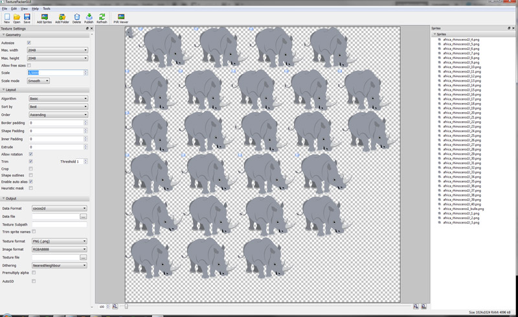Save the project using the Save icon
Viewport: 518px width, 317px height.
(27, 18)
